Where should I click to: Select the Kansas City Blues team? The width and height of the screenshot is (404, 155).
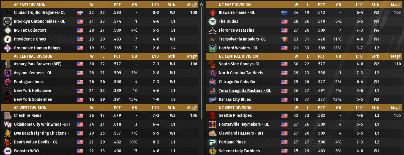pos(235,100)
